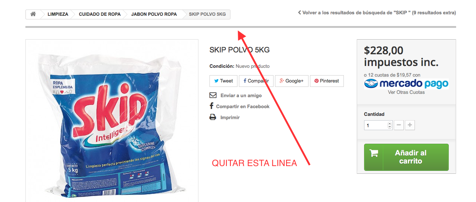Share product with the Tweet button
The width and height of the screenshot is (476, 202).
tap(223, 81)
